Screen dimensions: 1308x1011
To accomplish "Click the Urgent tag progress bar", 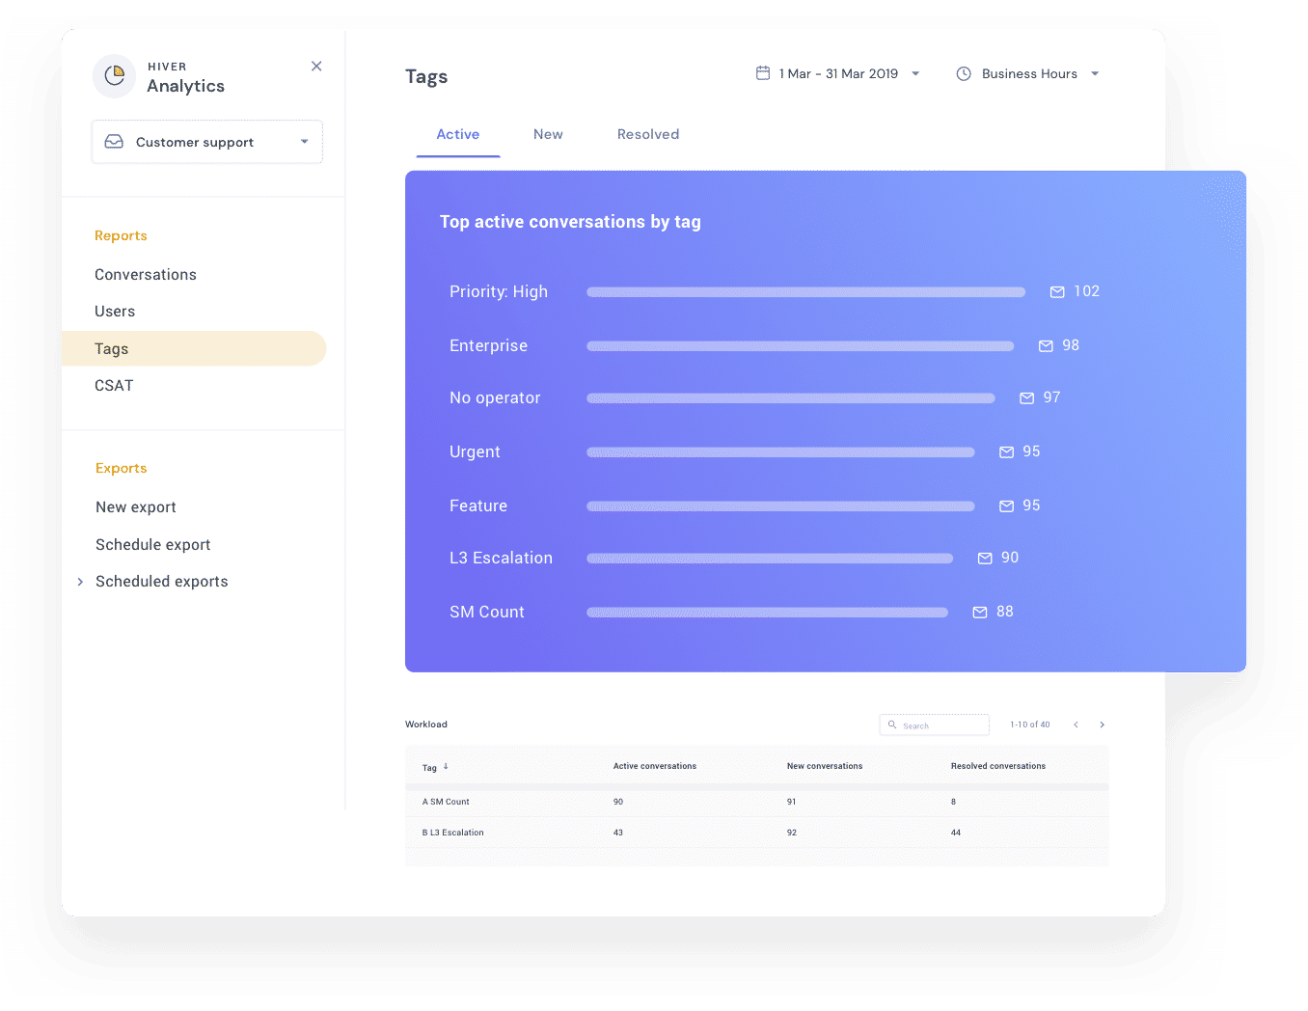I will pos(779,451).
